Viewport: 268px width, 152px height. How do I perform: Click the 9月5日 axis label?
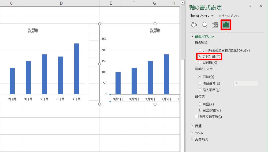pos(166,99)
